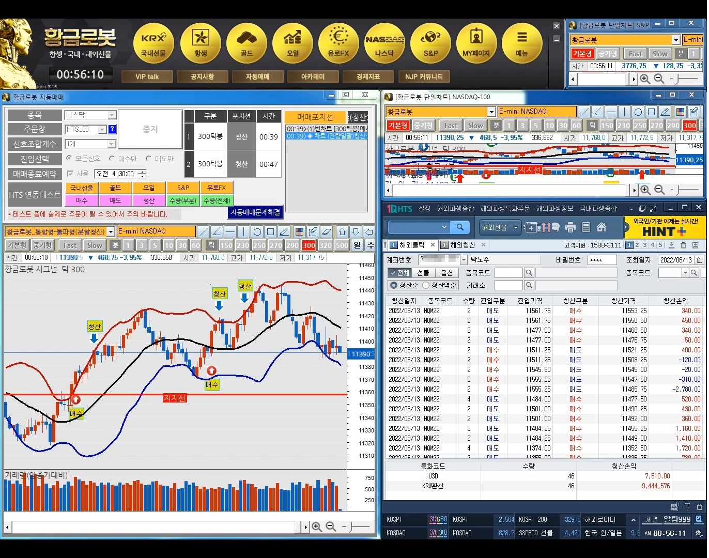The width and height of the screenshot is (709, 558).
Task: Open the 유로FX market icon
Action: pyautogui.click(x=338, y=43)
